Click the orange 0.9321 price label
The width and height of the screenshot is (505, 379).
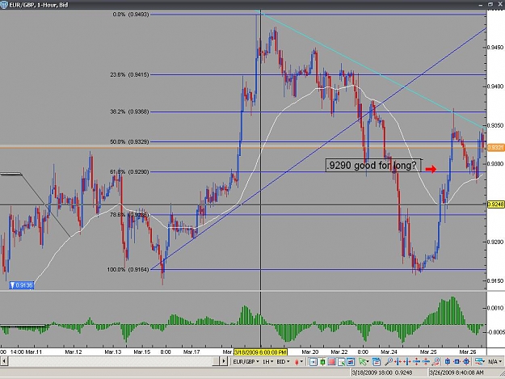(x=495, y=147)
